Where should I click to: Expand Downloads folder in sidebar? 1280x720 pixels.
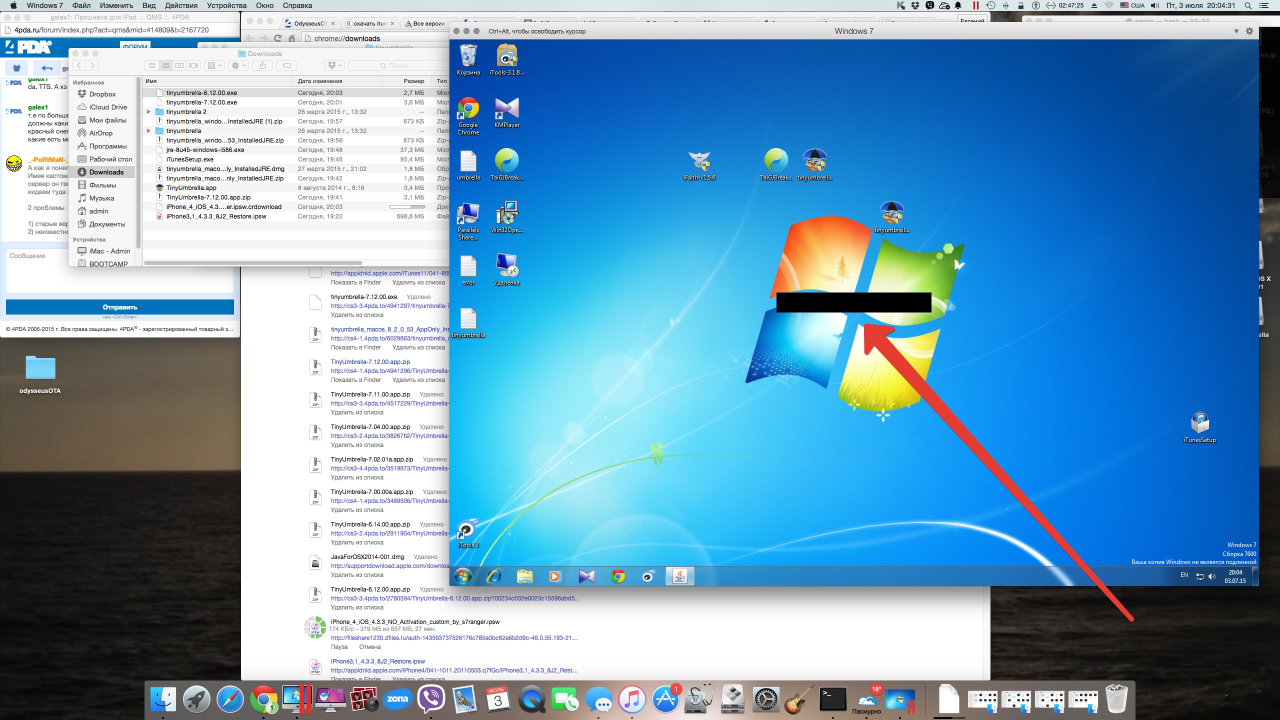point(104,171)
